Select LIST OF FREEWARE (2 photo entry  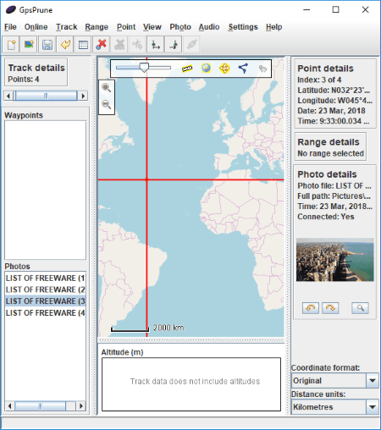click(45, 289)
